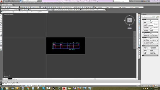Viewport: 160px width, 90px height.
Task: Select the Multiline Text tool (A)
Action: click(1, 48)
